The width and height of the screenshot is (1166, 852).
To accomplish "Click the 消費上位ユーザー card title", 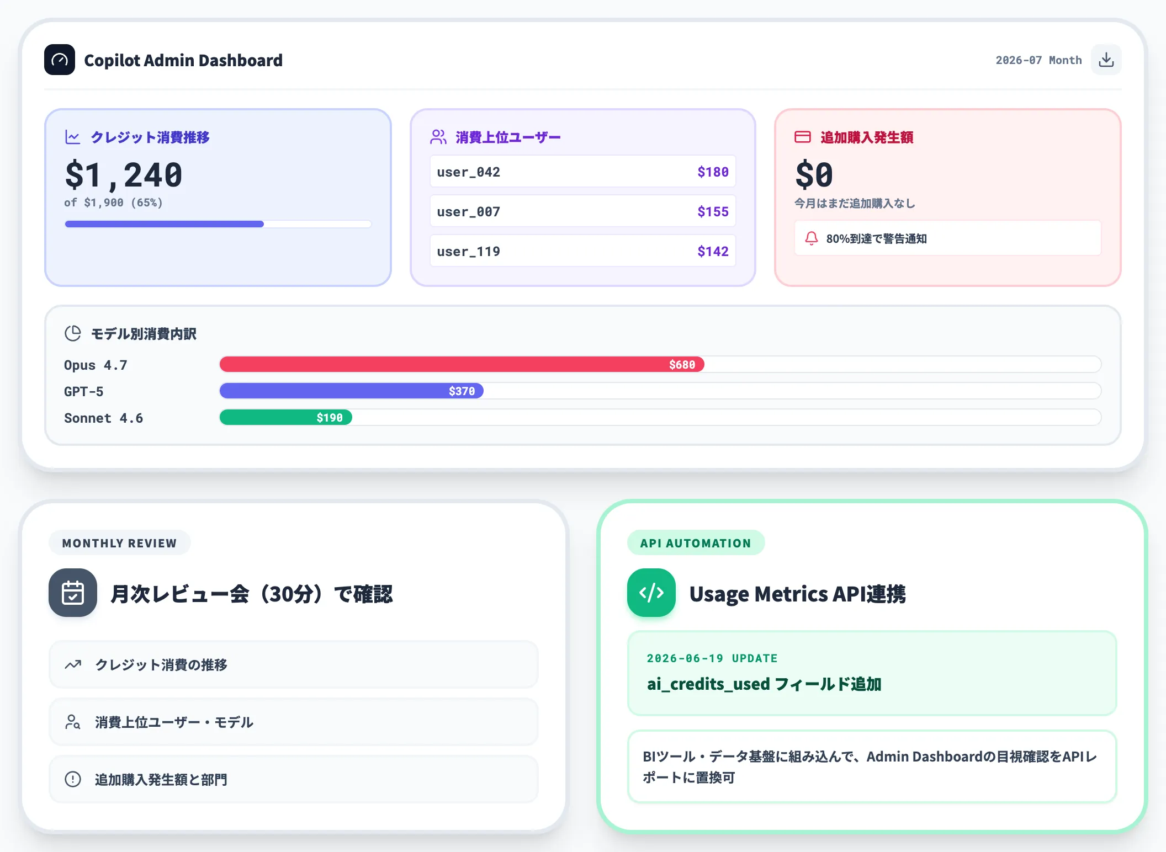I will coord(508,137).
